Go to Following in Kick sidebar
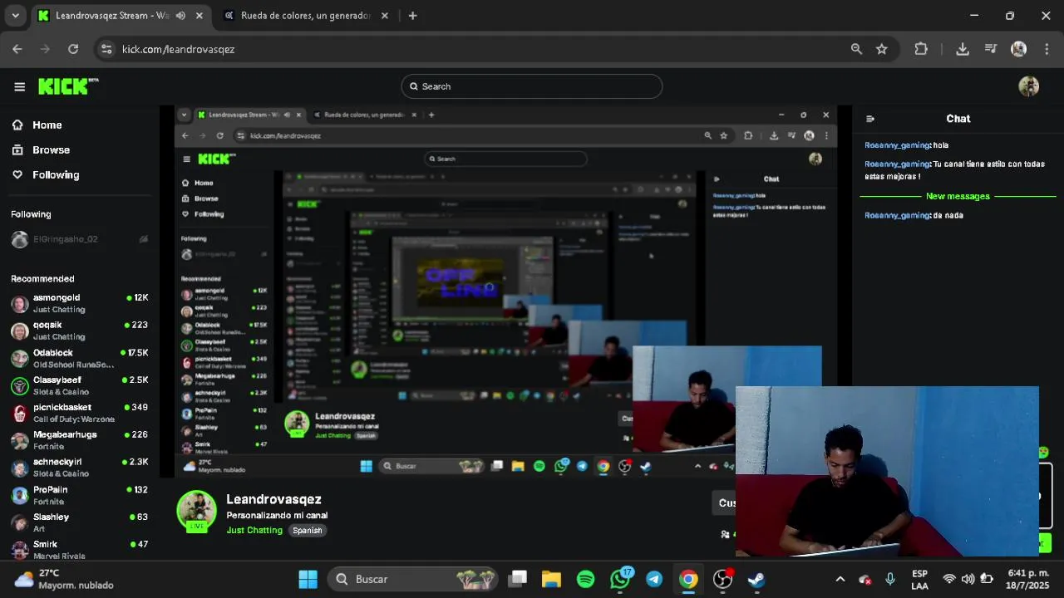The height and width of the screenshot is (598, 1064). (x=56, y=174)
